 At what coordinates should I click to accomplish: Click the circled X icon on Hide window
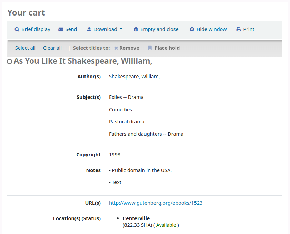pos(192,29)
